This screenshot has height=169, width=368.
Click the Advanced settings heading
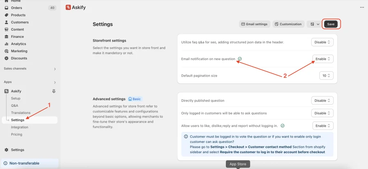coord(109,99)
